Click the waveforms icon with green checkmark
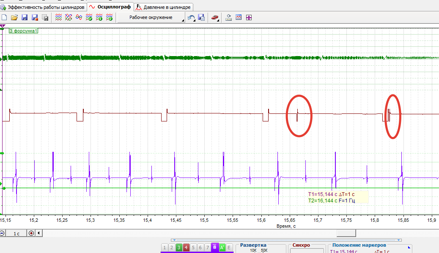The width and height of the screenshot is (439, 253). tap(89, 18)
